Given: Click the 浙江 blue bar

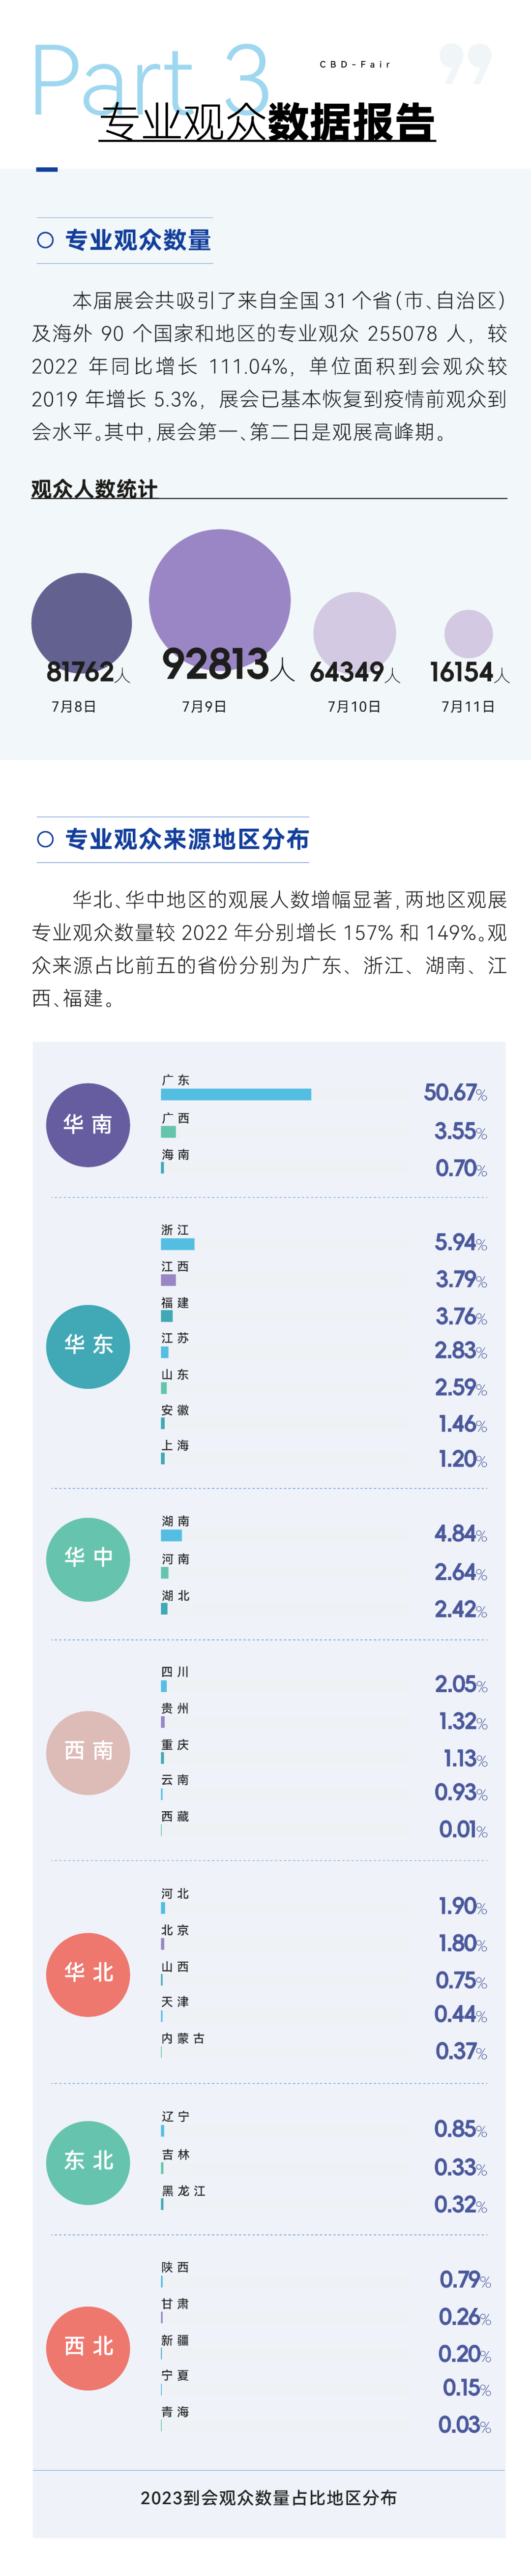Looking at the screenshot, I should click(178, 1244).
